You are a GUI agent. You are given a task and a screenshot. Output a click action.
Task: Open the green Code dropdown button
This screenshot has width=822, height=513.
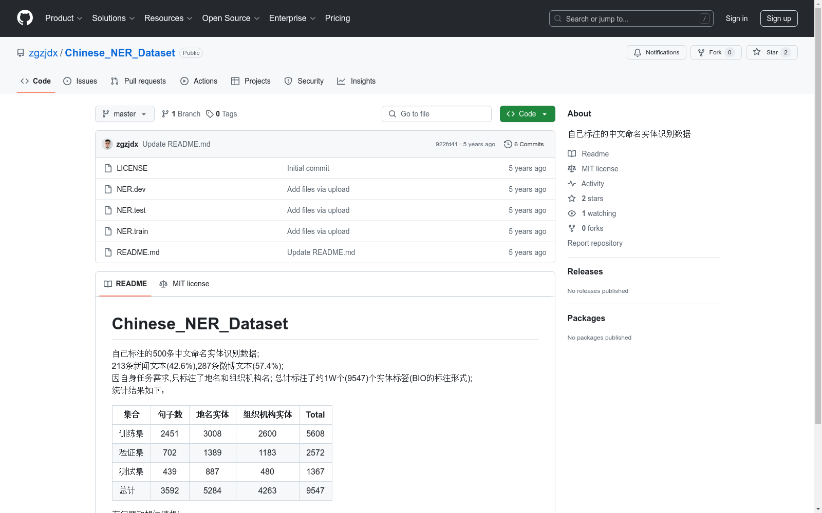[527, 114]
